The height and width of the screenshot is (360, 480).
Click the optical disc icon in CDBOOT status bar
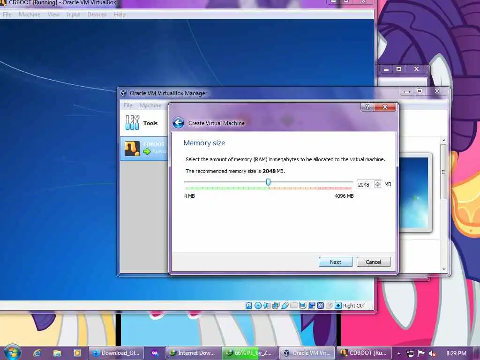tap(258, 306)
